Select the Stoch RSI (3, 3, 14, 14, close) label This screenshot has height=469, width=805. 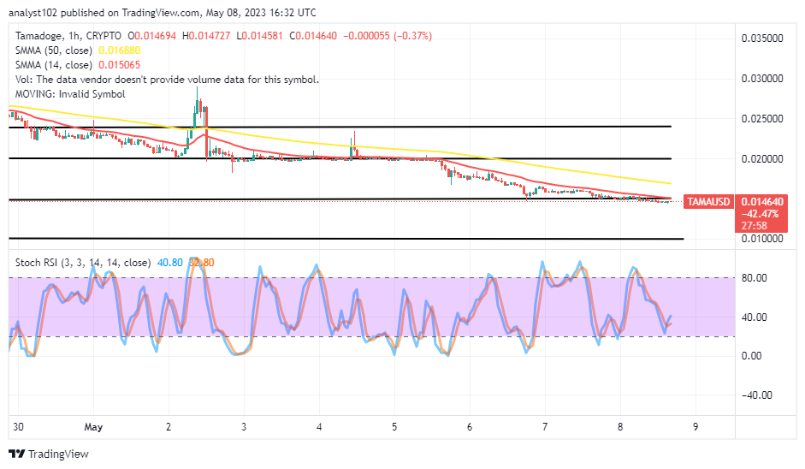[83, 263]
